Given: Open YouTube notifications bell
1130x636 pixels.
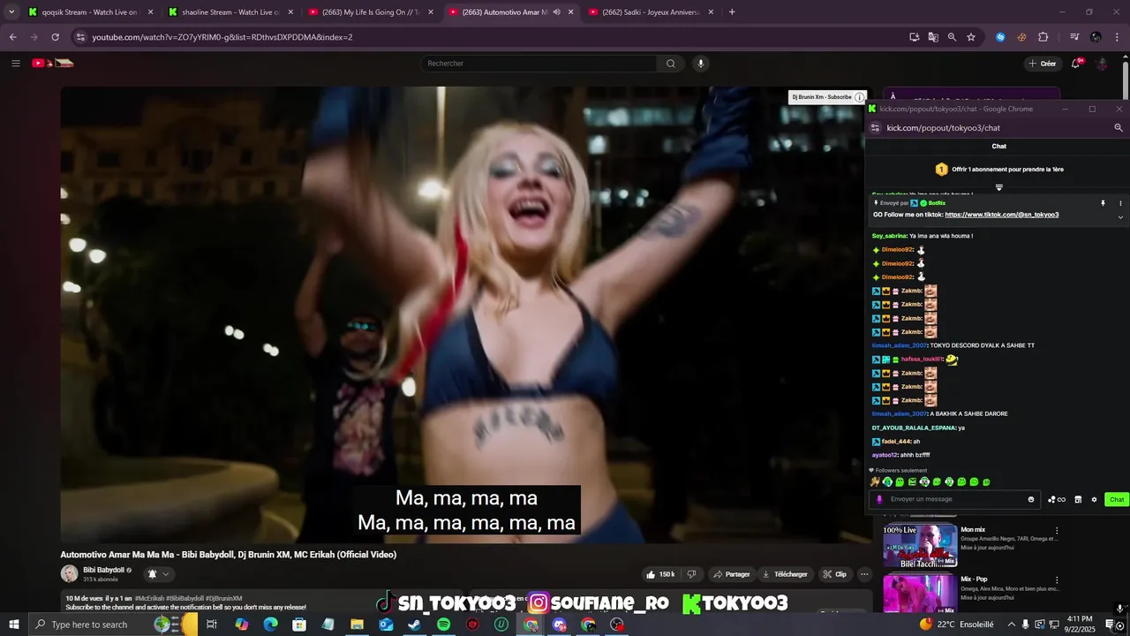Looking at the screenshot, I should tap(1075, 64).
